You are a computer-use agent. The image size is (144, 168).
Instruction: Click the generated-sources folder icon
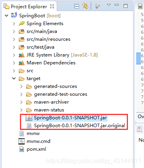[x=29, y=87]
